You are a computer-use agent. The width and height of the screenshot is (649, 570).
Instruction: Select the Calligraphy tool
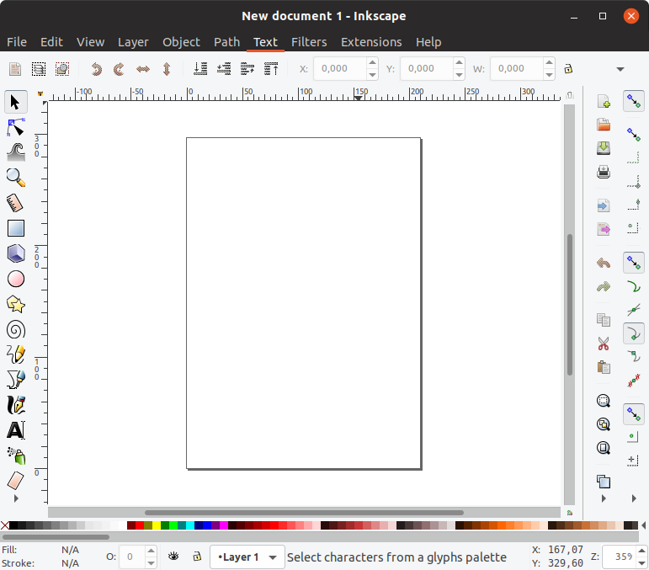coord(16,405)
